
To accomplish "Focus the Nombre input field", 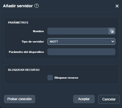I will tap(78, 31).
